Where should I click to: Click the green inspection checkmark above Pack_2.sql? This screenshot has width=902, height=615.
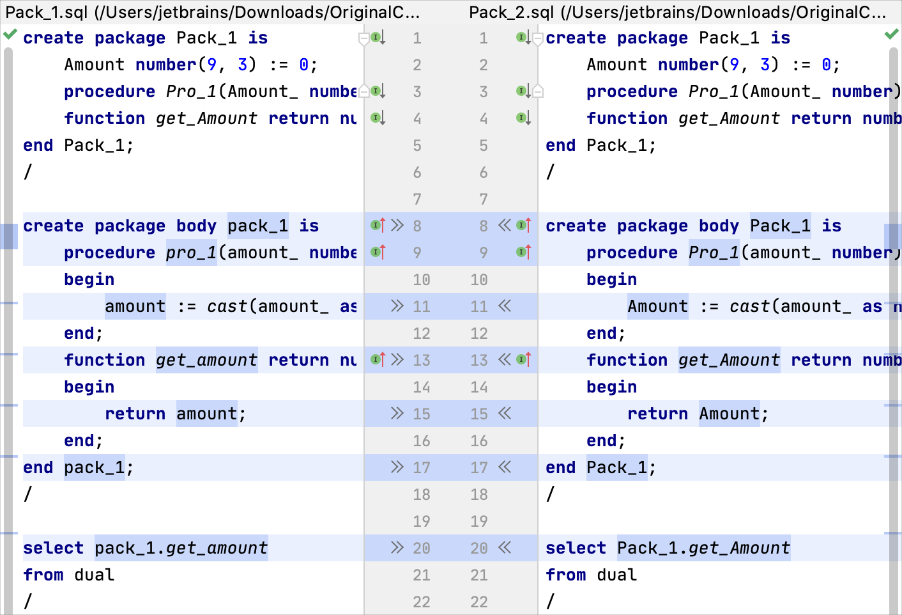click(x=892, y=35)
